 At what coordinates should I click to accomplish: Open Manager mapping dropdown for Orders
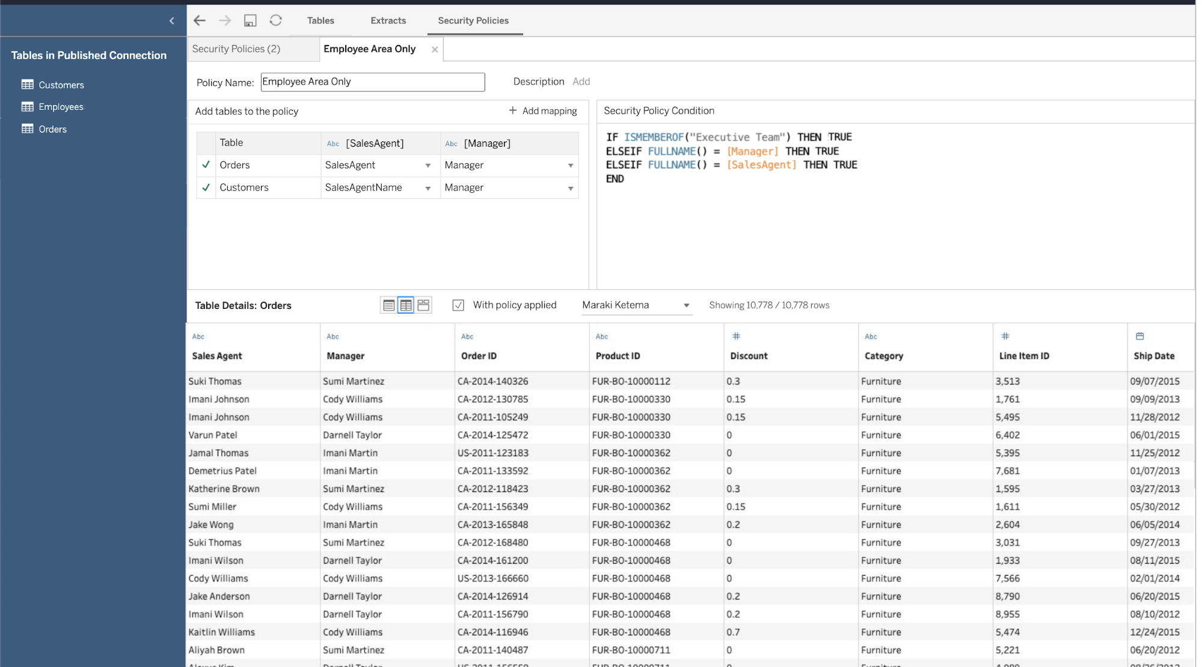pos(570,165)
